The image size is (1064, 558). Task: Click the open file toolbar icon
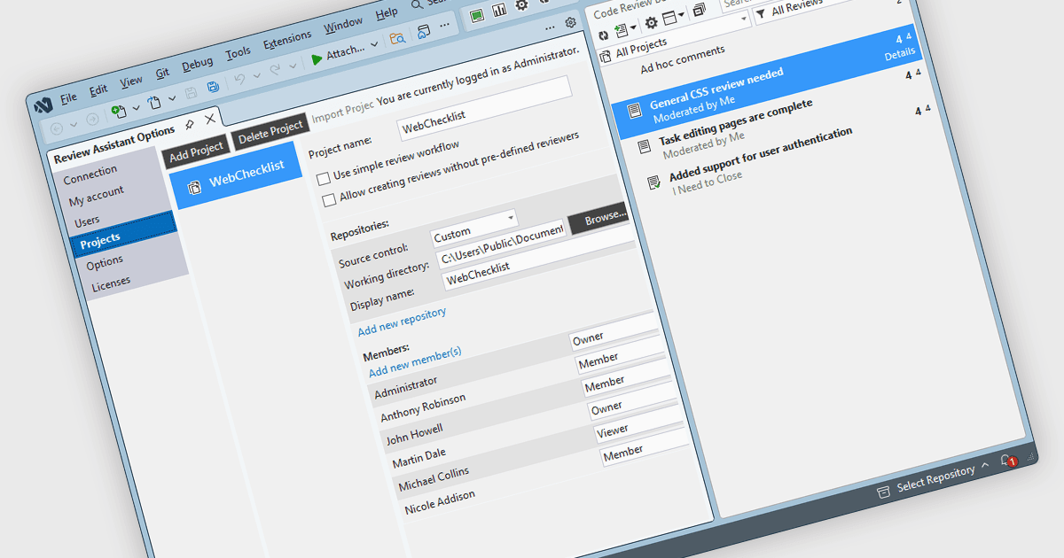tap(154, 104)
